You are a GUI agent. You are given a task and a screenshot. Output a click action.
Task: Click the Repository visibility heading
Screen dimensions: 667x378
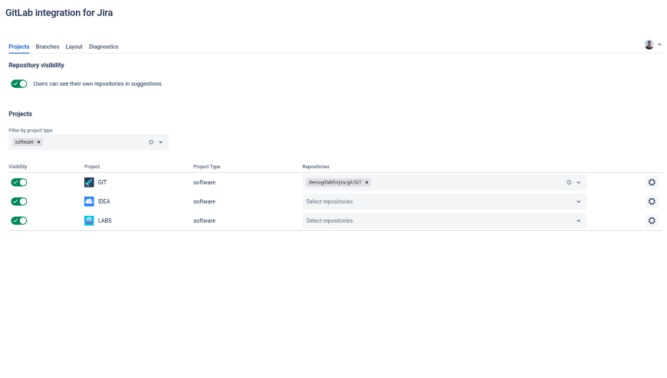(36, 65)
